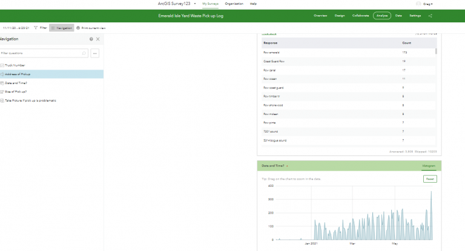
Task: Switch to the Collaborate tab
Action: 360,16
